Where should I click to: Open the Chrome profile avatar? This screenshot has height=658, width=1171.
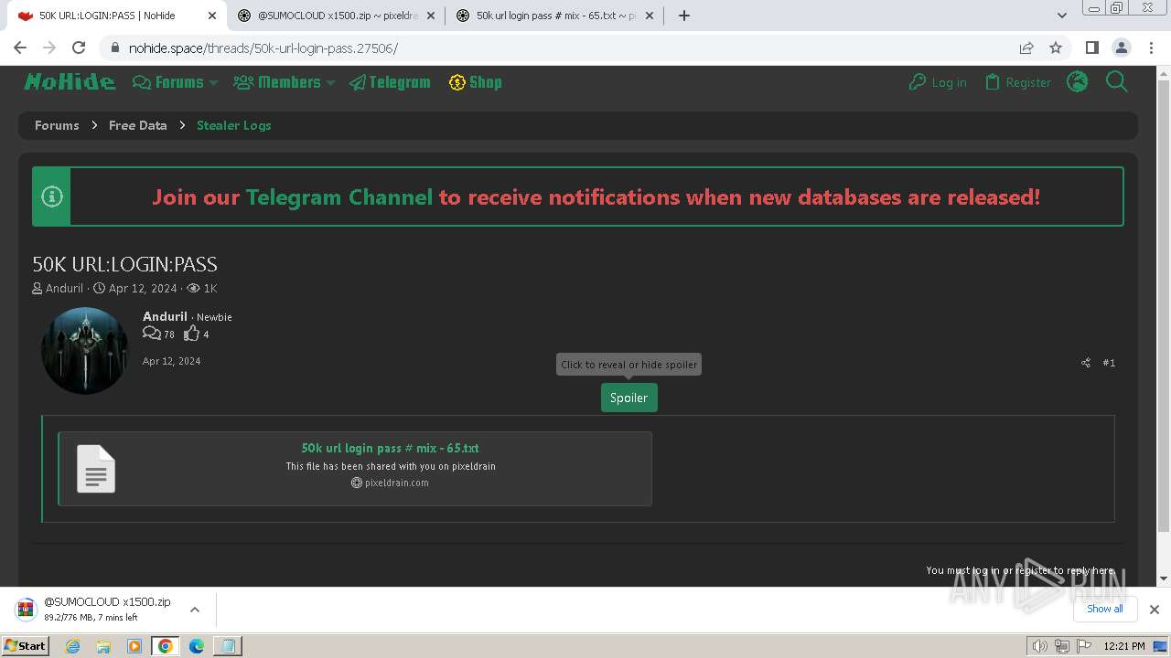[x=1121, y=48]
